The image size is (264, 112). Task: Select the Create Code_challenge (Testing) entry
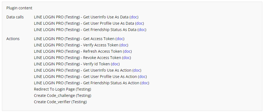coord(62,96)
